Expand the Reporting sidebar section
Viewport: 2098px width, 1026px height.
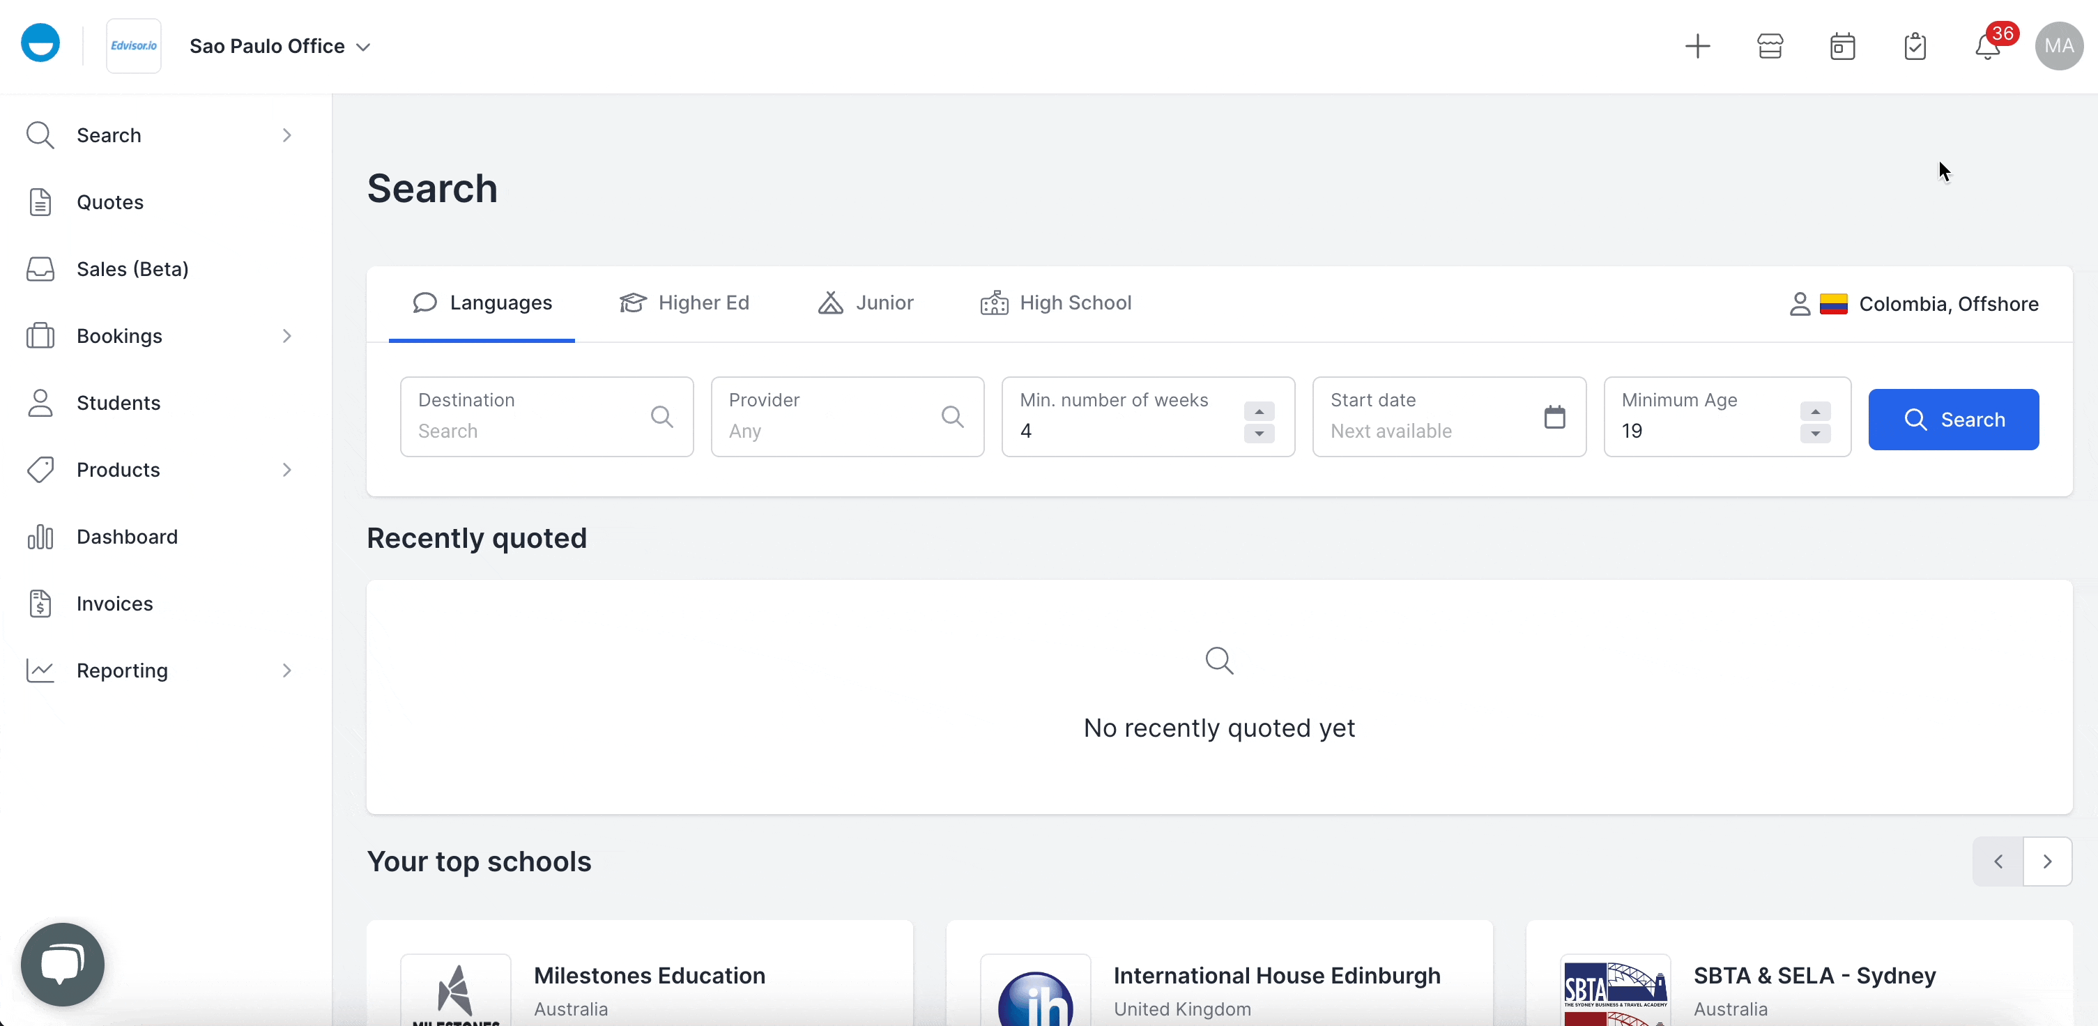pyautogui.click(x=286, y=670)
